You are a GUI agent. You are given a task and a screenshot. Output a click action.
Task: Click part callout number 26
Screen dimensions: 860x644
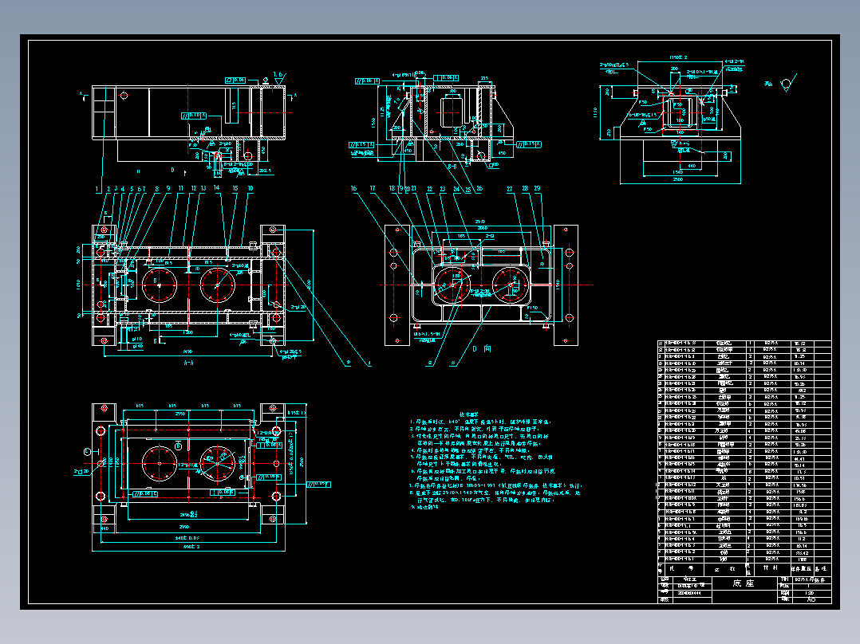[x=479, y=189]
